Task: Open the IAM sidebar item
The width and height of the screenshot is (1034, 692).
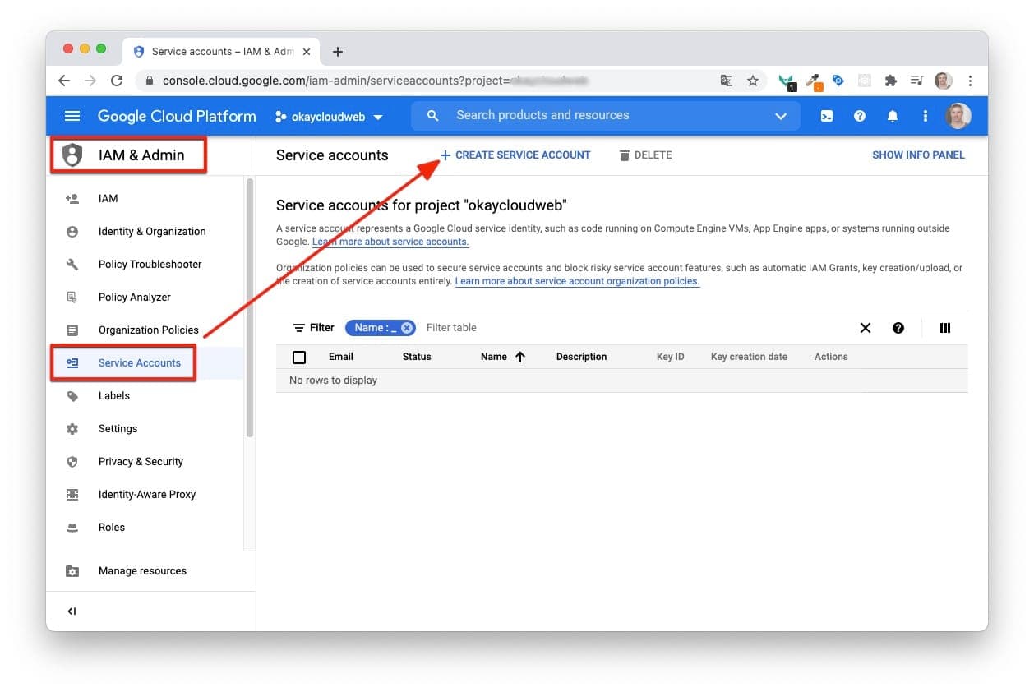Action: (145, 198)
